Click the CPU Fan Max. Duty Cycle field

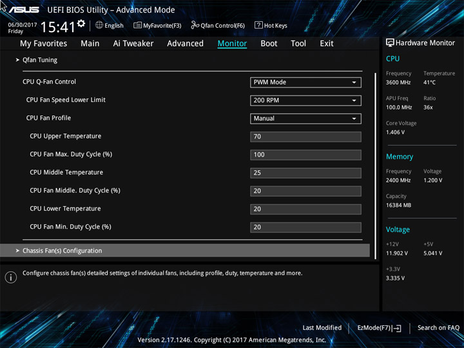tap(305, 155)
